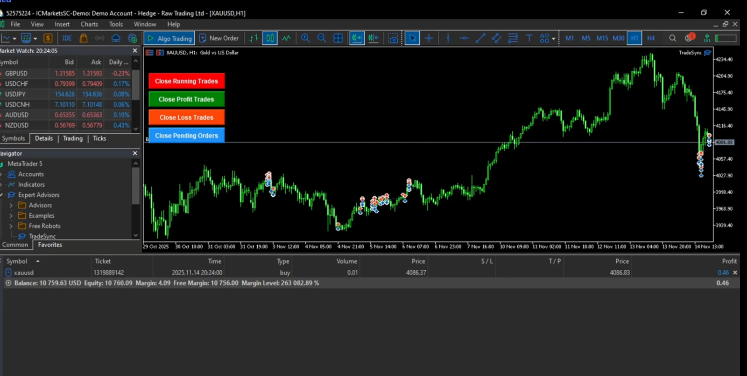Close the Market Watch panel

[135, 51]
